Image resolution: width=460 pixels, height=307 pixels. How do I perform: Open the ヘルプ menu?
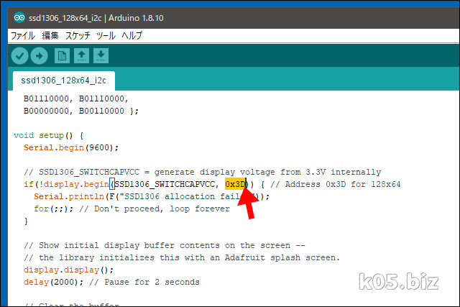point(132,35)
